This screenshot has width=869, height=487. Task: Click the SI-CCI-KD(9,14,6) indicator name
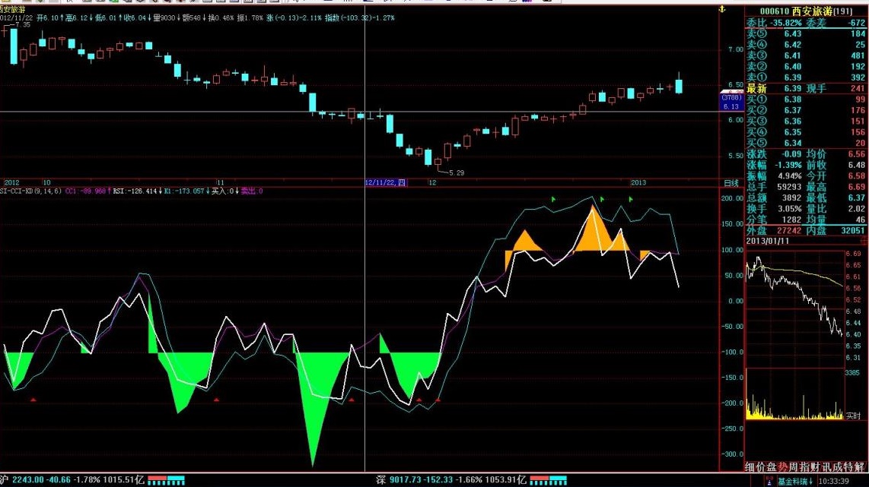(x=30, y=191)
